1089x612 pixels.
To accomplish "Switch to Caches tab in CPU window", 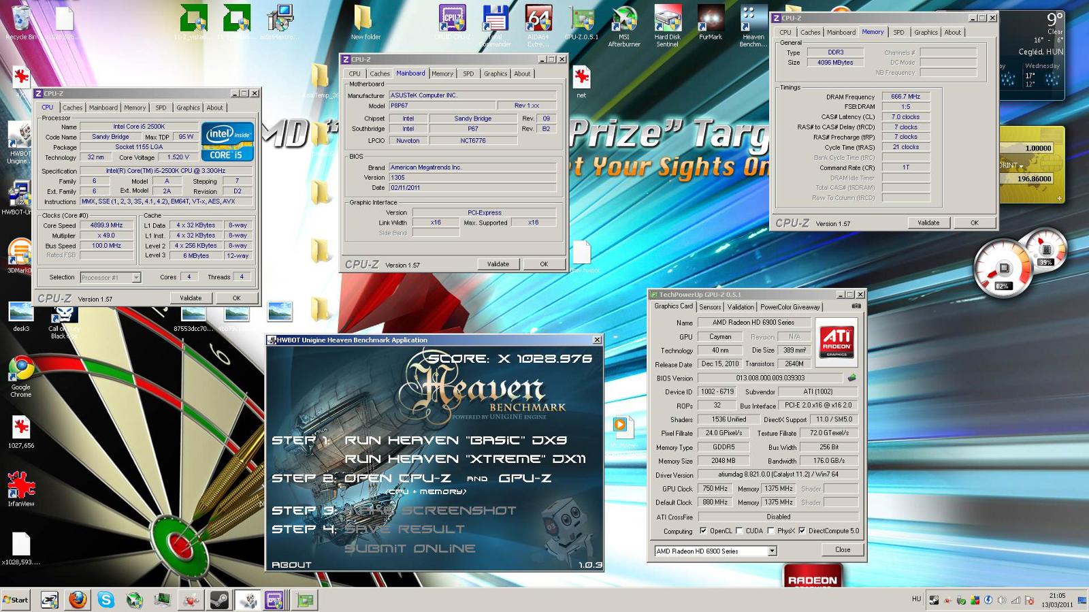I will pyautogui.click(x=72, y=108).
